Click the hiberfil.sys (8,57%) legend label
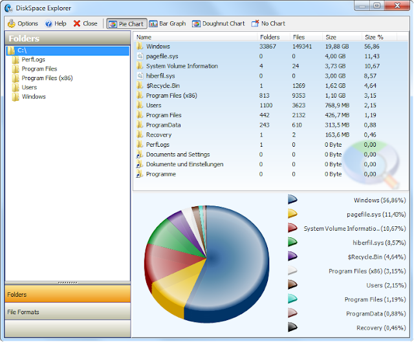The height and width of the screenshot is (342, 414). (379, 243)
